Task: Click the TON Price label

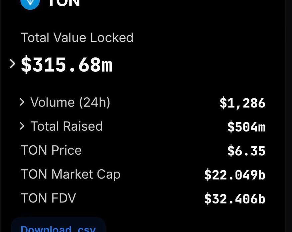Action: pyautogui.click(x=51, y=150)
